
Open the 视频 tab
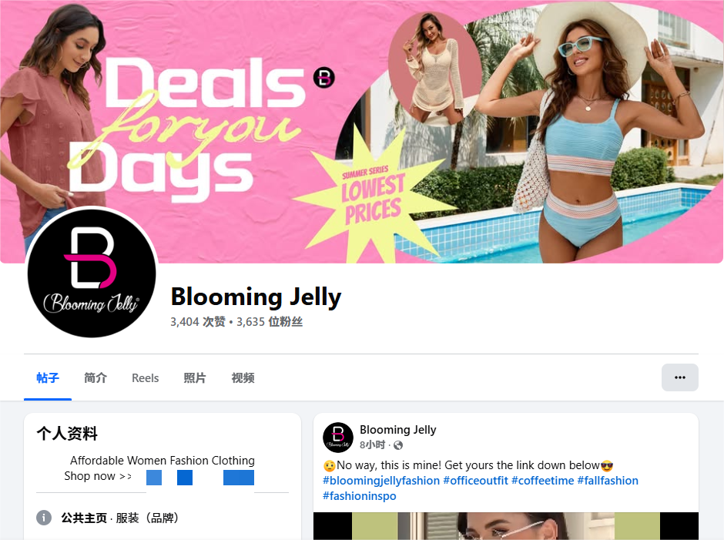243,378
